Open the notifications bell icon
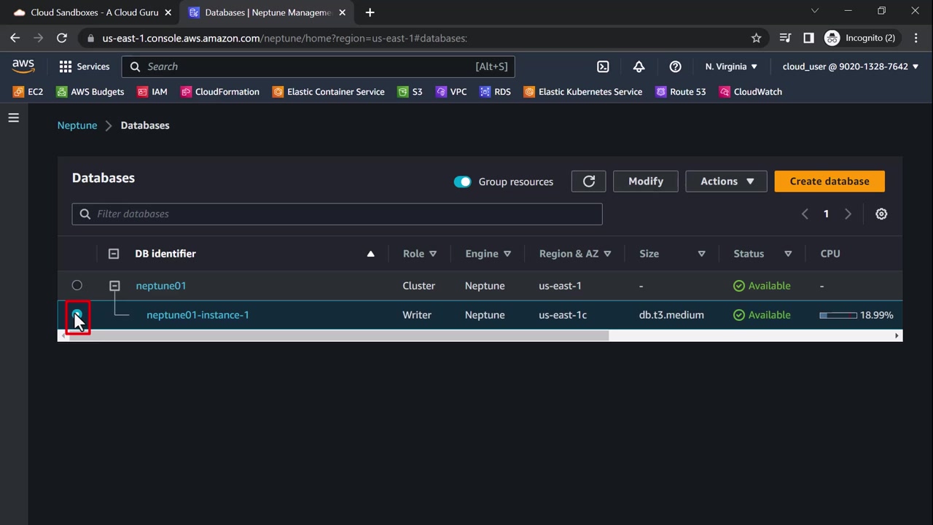 click(639, 66)
